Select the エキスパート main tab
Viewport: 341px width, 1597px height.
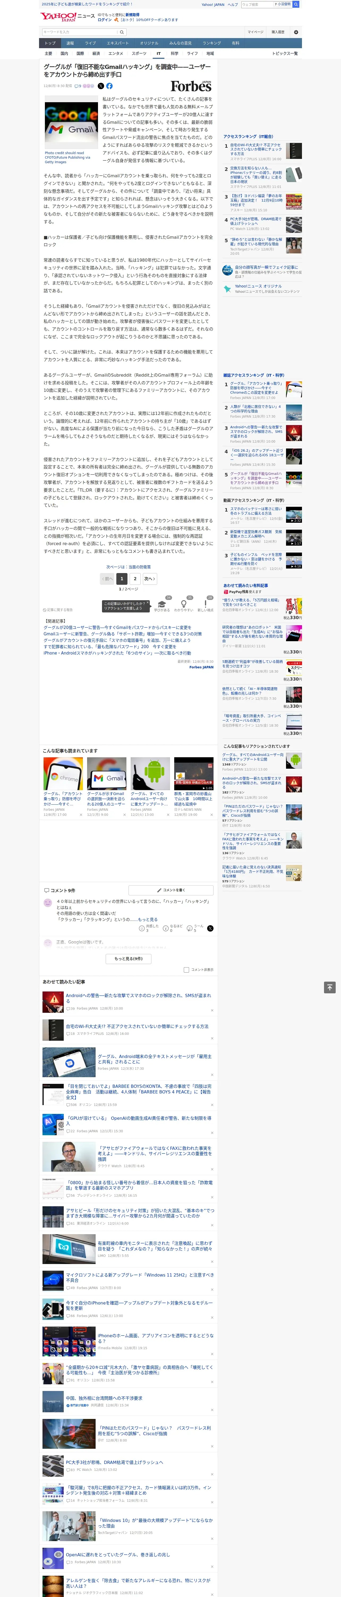coord(118,43)
